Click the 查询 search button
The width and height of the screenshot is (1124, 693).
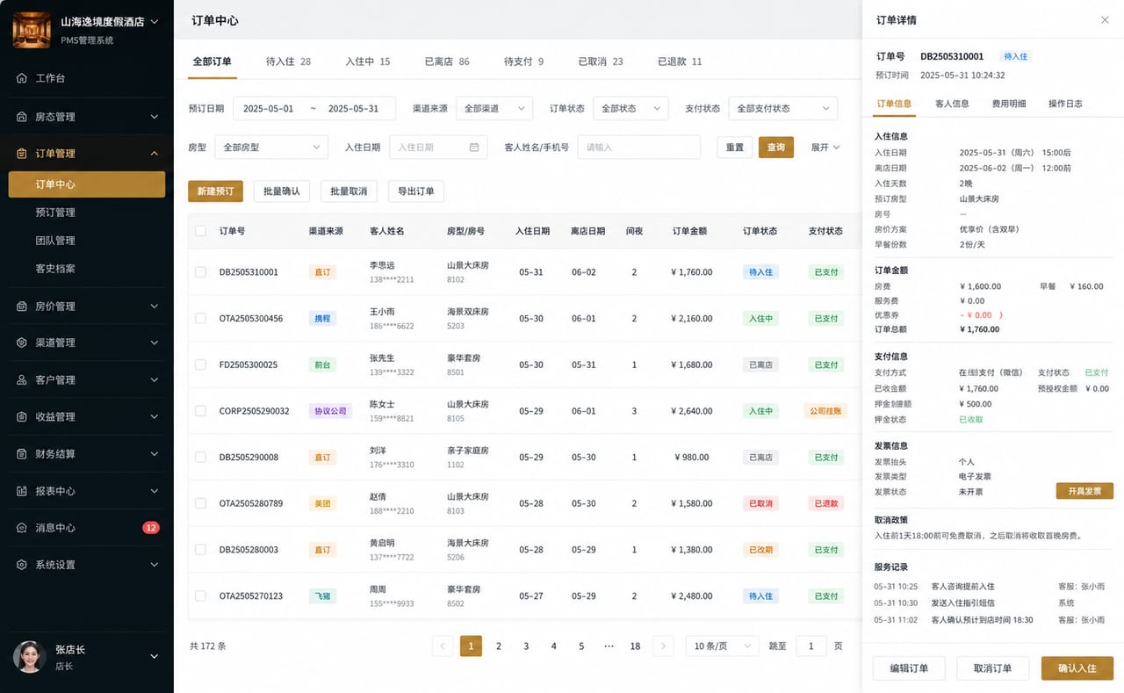[776, 148]
